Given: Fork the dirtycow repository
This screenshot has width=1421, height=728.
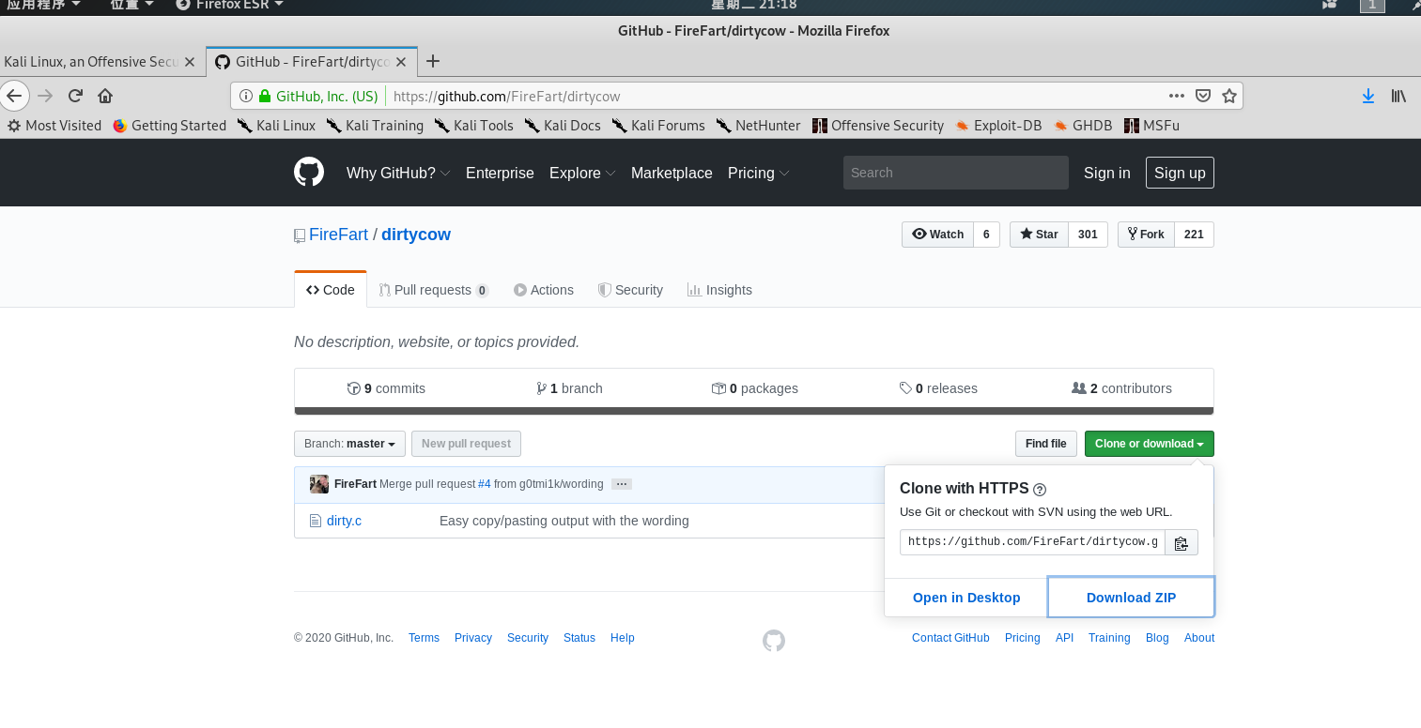Looking at the screenshot, I should coord(1146,235).
